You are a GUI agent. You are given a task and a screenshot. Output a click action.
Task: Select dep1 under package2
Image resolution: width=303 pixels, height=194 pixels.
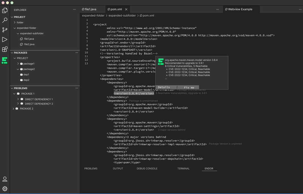click(x=26, y=75)
